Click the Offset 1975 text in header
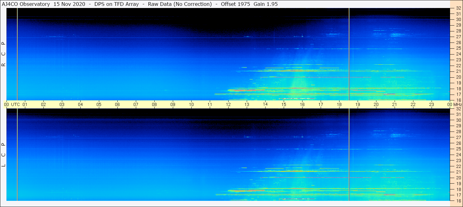This screenshot has height=207, width=463. tap(235, 4)
